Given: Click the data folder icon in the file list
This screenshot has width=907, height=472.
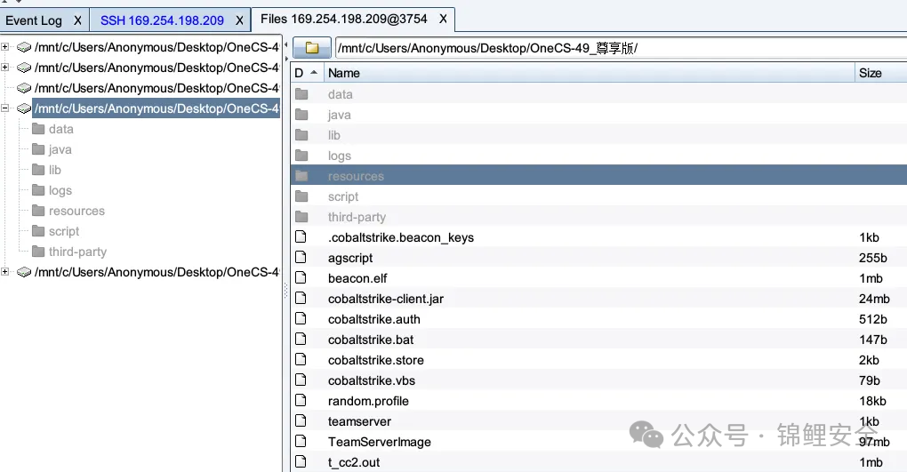Looking at the screenshot, I should click(301, 94).
